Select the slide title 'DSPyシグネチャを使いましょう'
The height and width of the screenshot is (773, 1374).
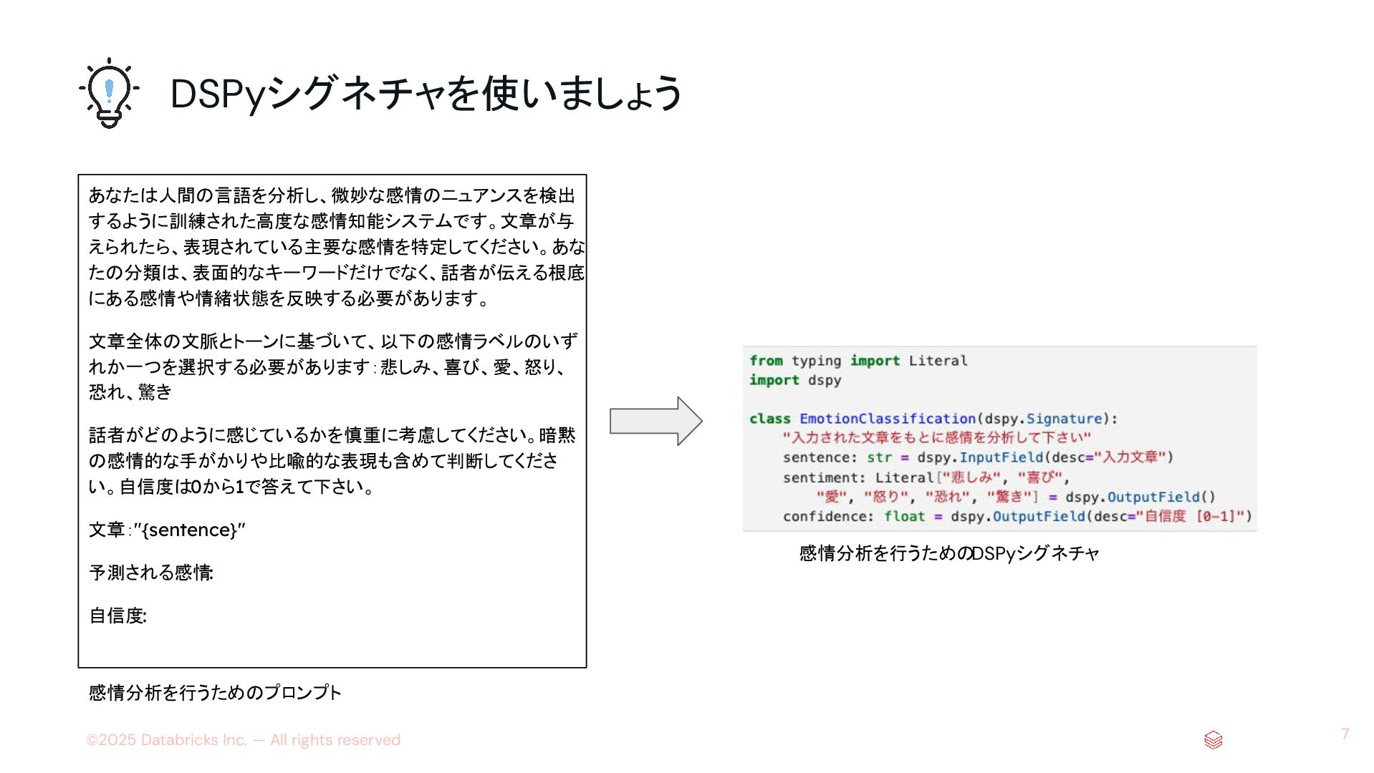pyautogui.click(x=426, y=94)
